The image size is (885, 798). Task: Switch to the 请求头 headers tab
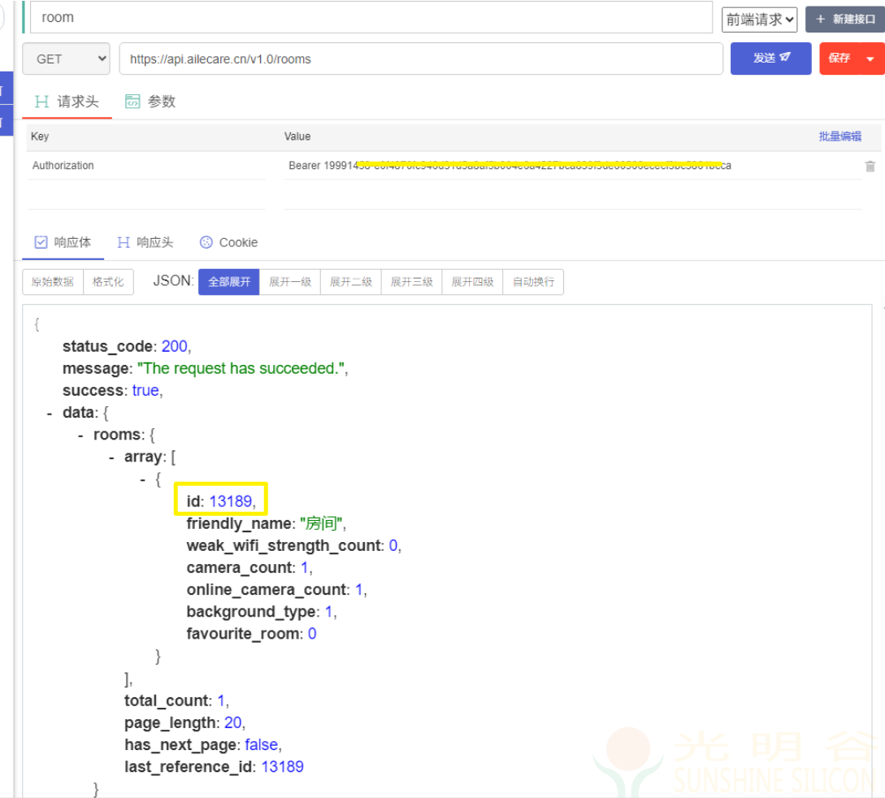67,102
